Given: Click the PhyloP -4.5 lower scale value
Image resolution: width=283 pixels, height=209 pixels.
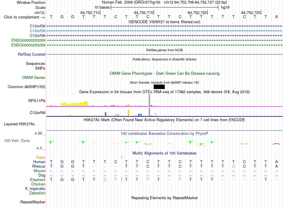Looking at the screenshot, I should pos(39,148).
